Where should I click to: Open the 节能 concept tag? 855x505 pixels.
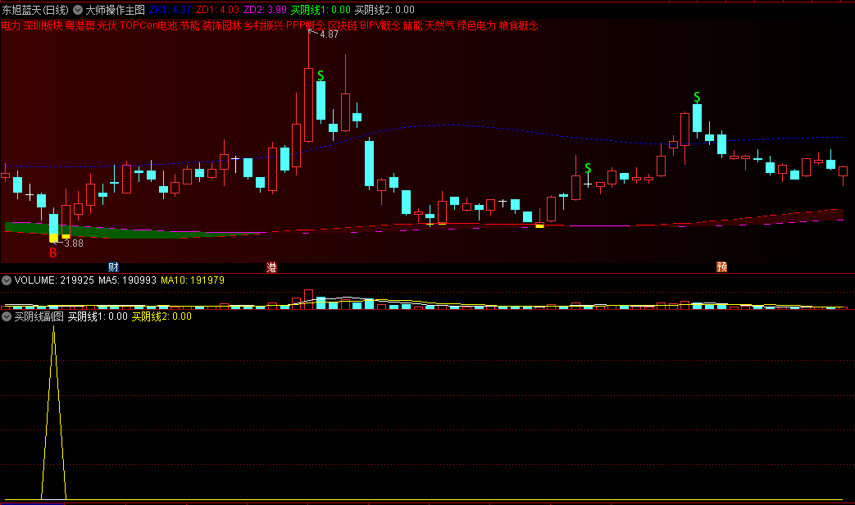189,25
